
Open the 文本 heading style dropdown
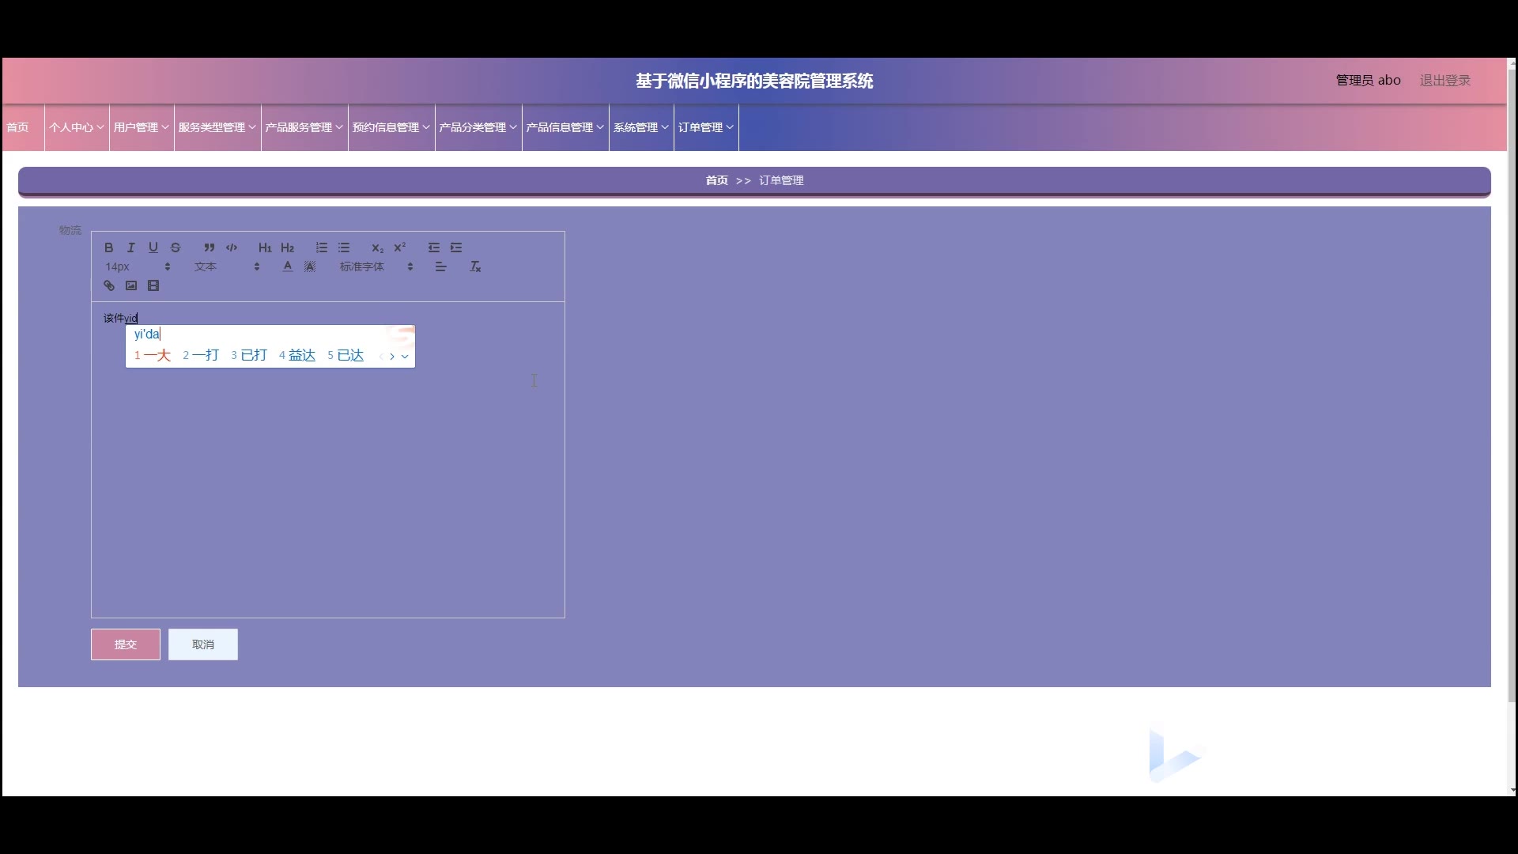click(x=227, y=266)
